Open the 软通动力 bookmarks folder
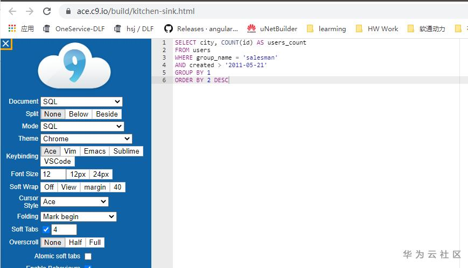The height and width of the screenshot is (268, 468). [426, 28]
